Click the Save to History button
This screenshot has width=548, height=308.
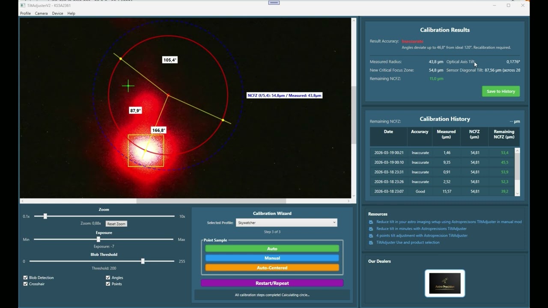point(501,91)
